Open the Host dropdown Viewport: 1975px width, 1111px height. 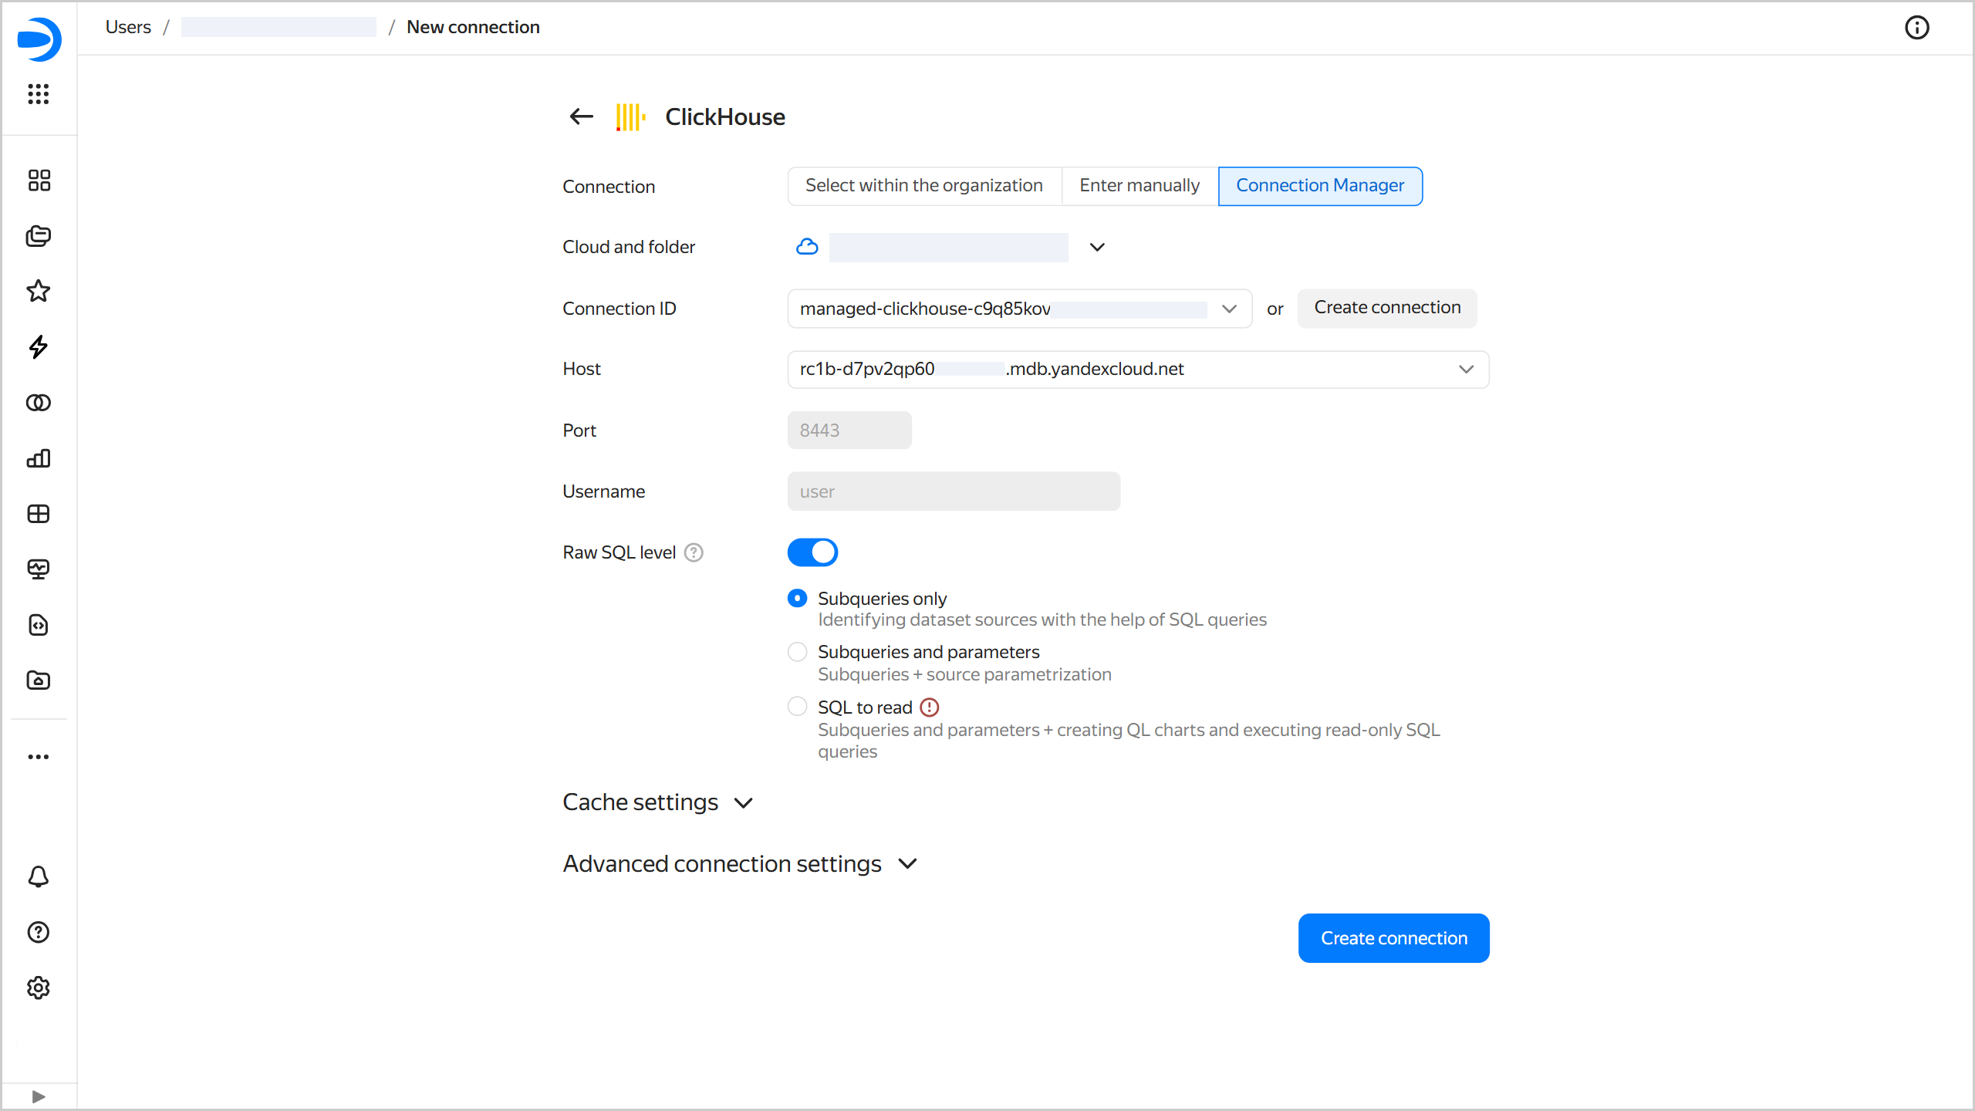click(1138, 370)
